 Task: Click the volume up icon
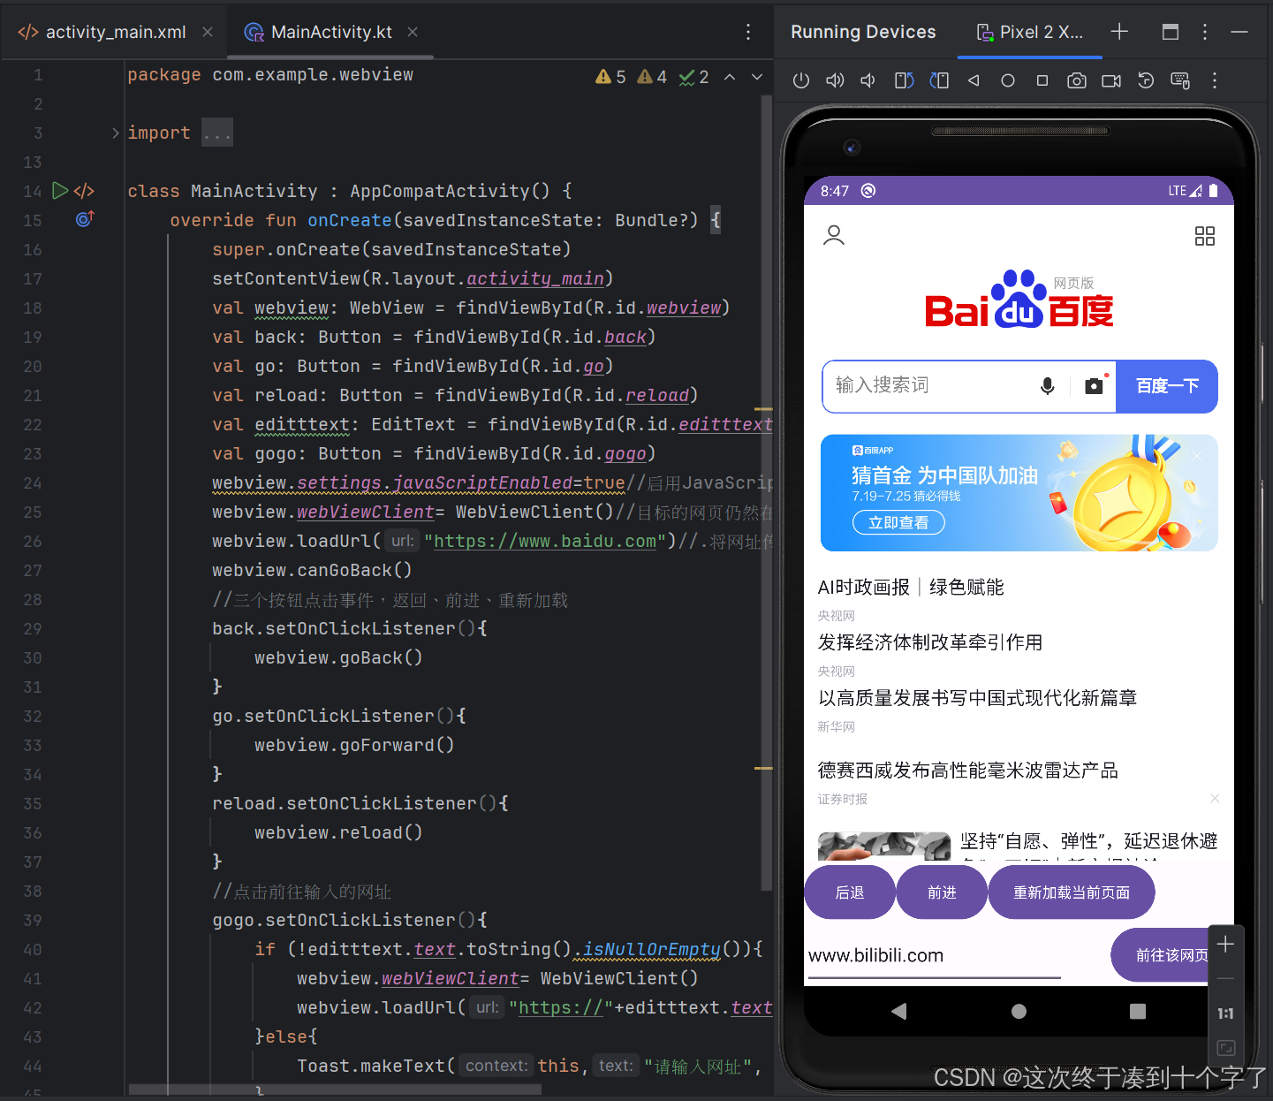[x=834, y=80]
